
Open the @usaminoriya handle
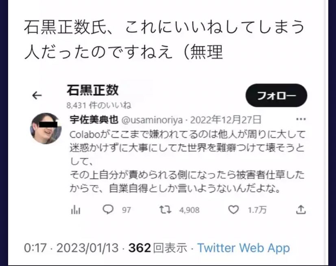(152, 120)
